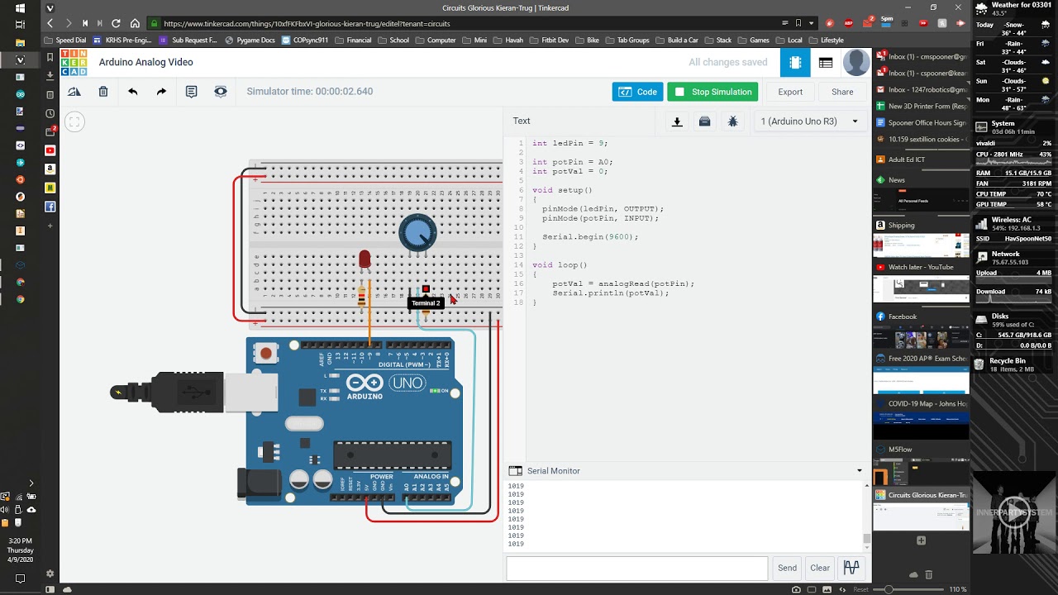The image size is (1058, 595).
Task: Open the Tab Groups bookmarks folder
Action: [x=627, y=40]
